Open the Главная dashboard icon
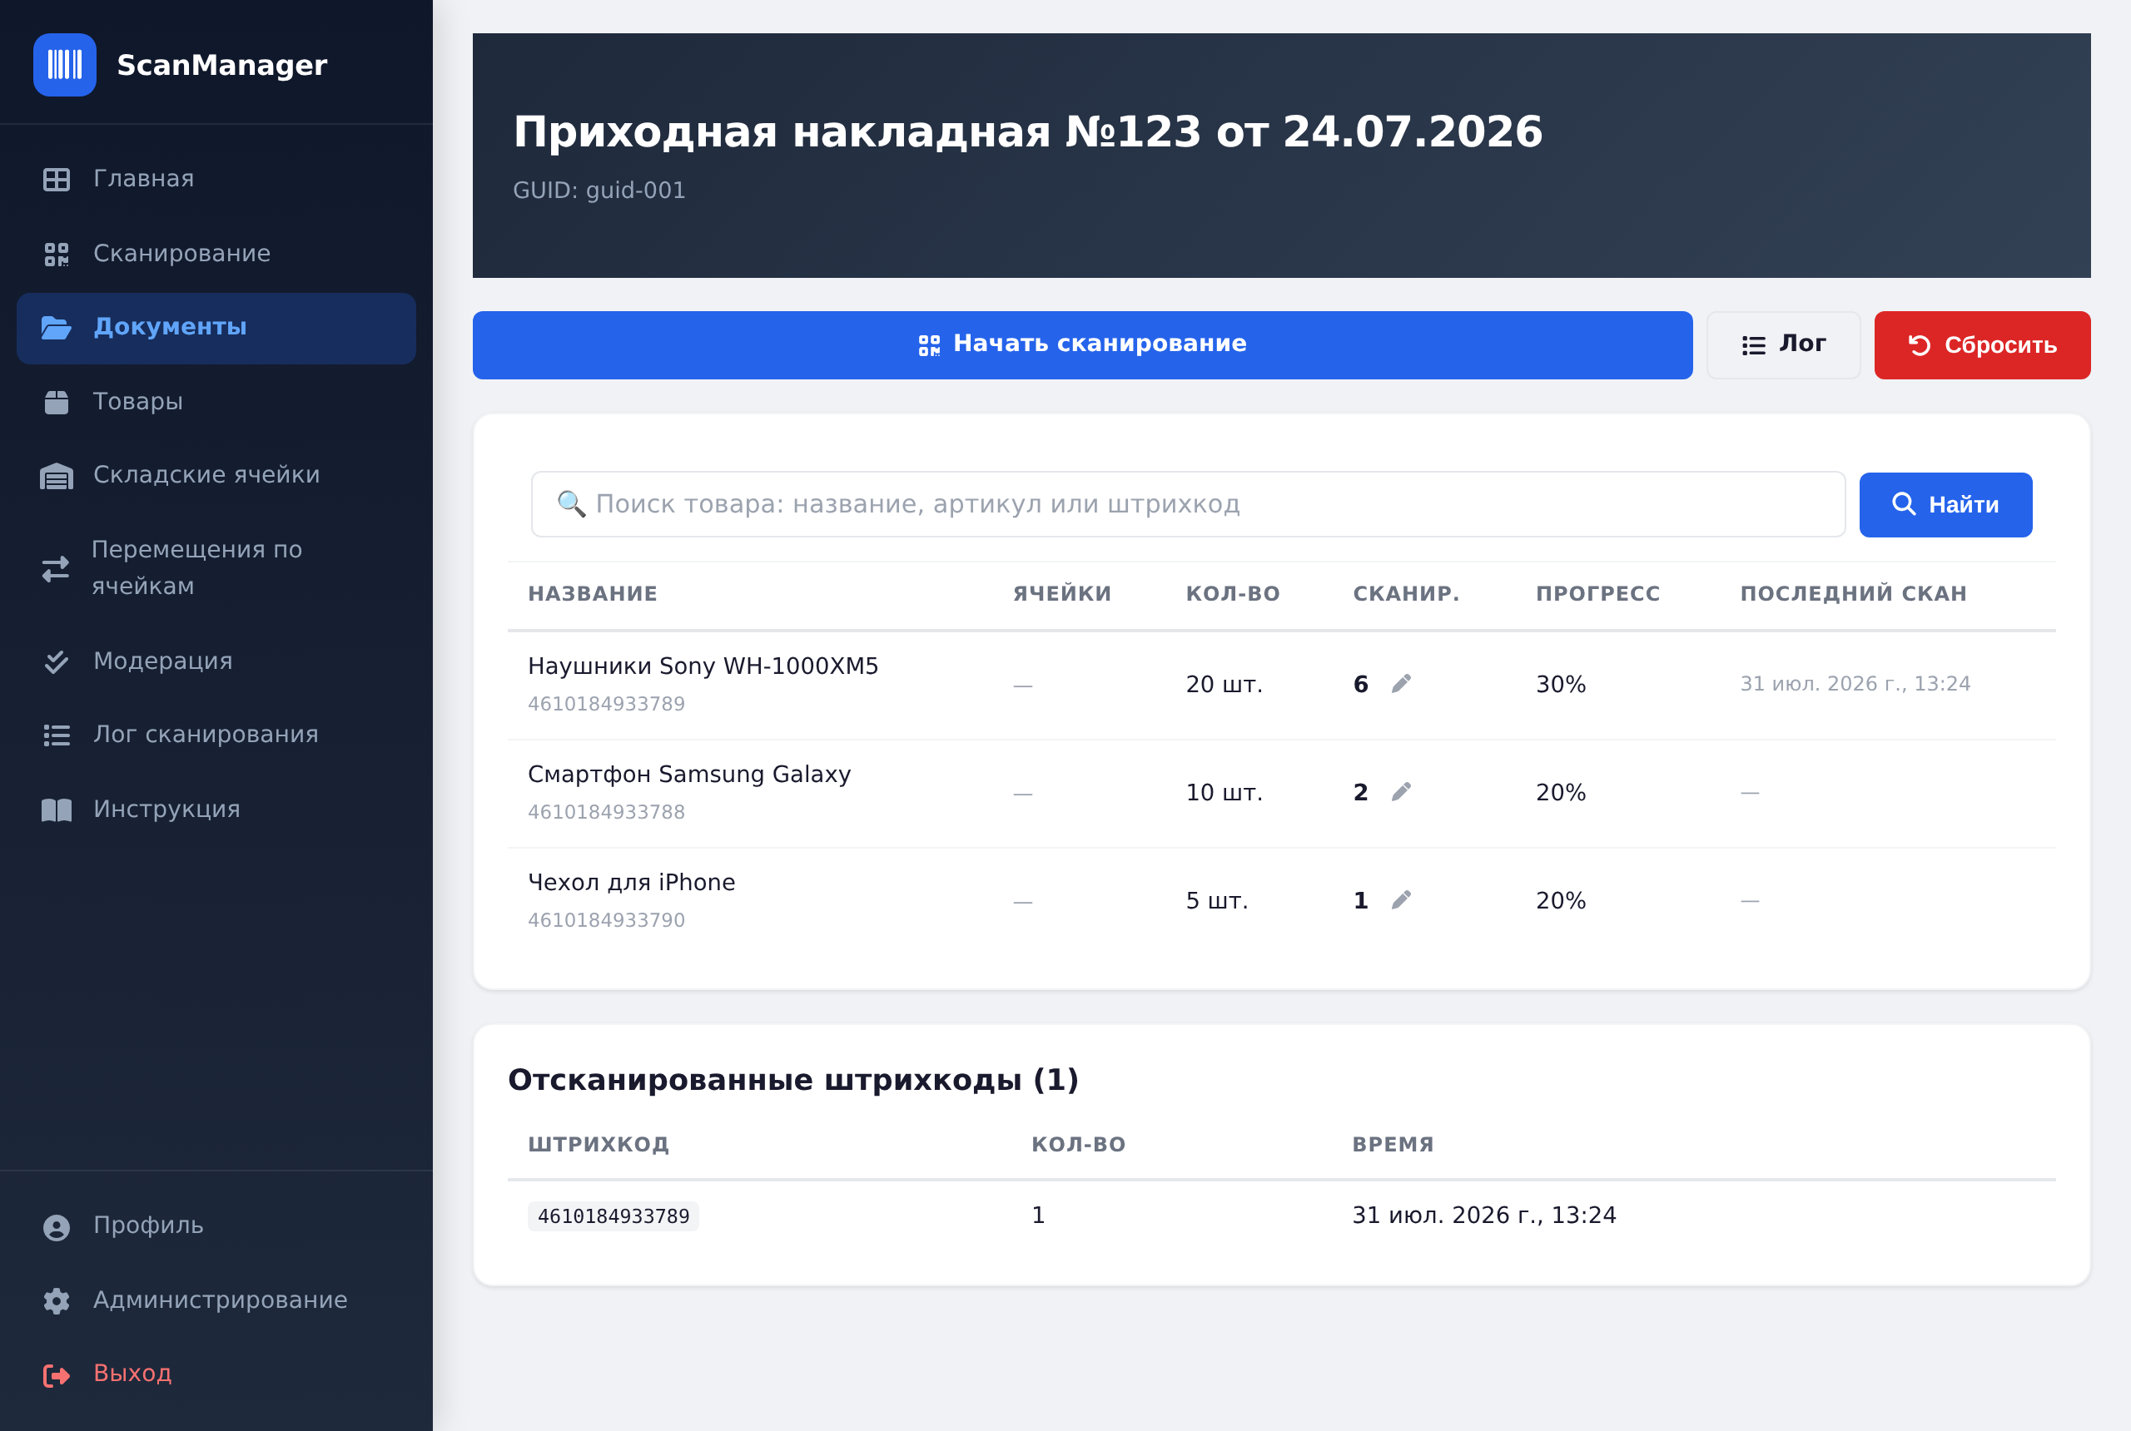This screenshot has width=2131, height=1431. tap(57, 179)
